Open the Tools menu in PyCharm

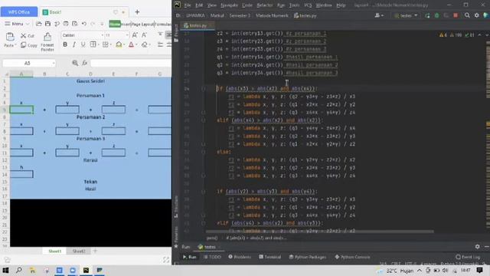coord(294,5)
